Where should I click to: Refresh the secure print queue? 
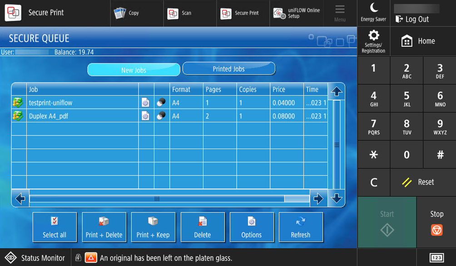[301, 227]
